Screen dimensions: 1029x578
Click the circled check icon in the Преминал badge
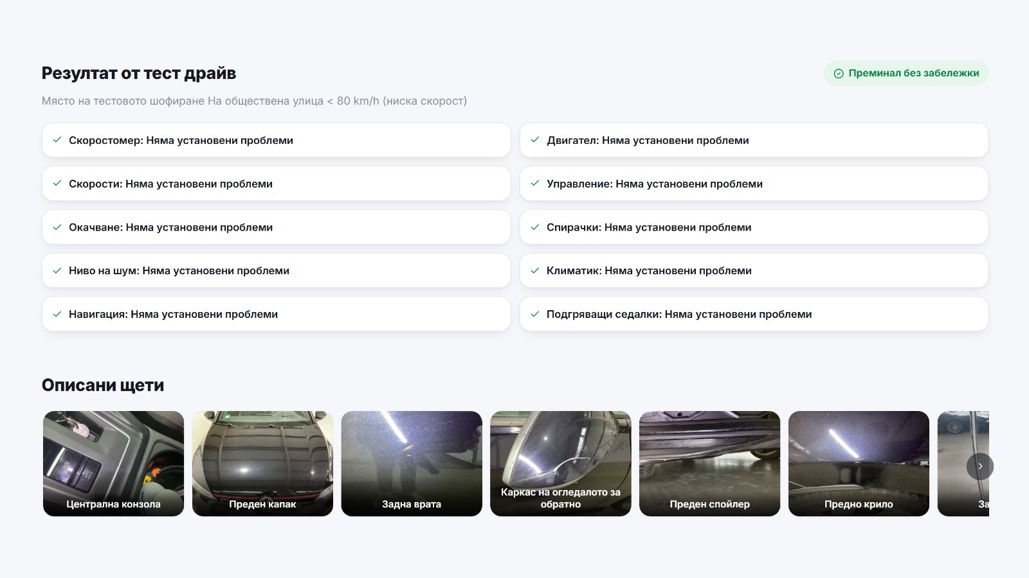(x=839, y=73)
